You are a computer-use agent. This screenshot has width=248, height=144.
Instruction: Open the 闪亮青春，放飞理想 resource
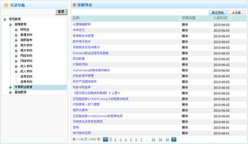[x=86, y=105]
